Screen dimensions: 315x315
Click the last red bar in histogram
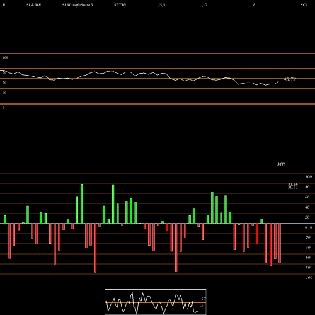tap(280, 243)
